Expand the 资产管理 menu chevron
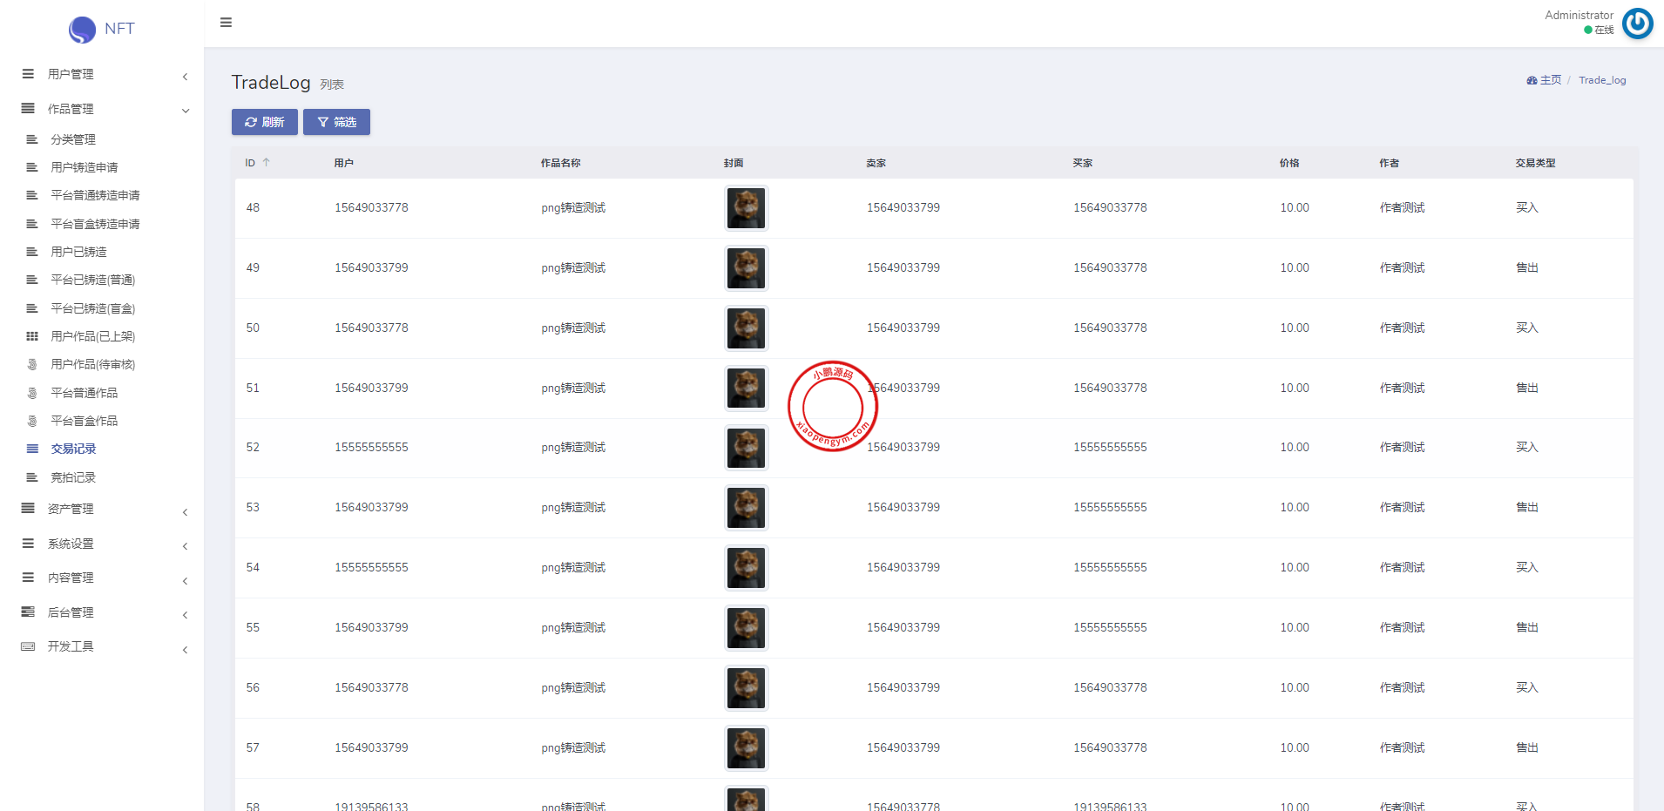Image resolution: width=1664 pixels, height=811 pixels. point(185,512)
